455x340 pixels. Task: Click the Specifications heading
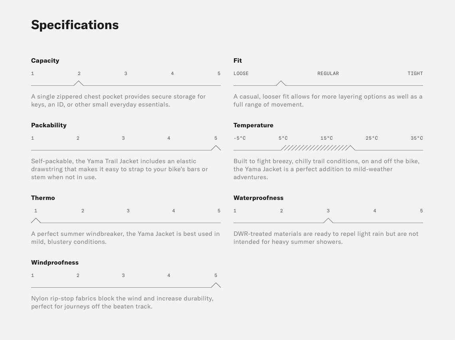[x=75, y=25]
